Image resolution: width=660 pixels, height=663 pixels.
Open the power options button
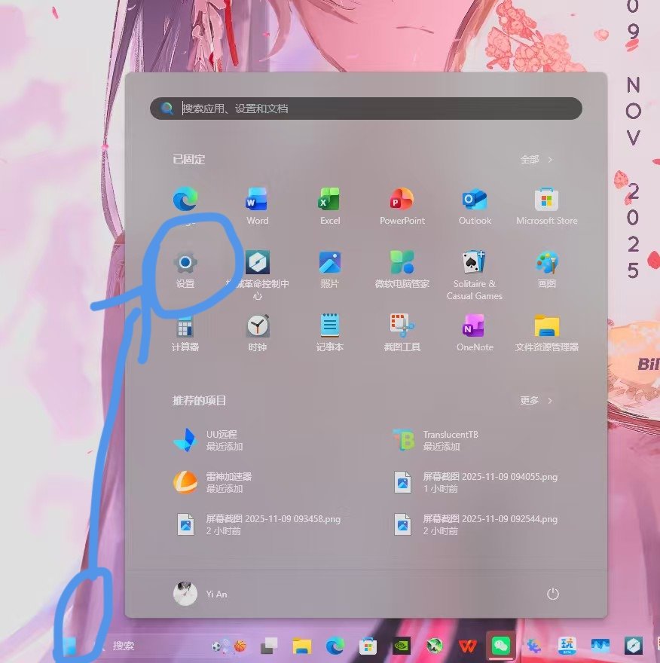[x=552, y=594]
